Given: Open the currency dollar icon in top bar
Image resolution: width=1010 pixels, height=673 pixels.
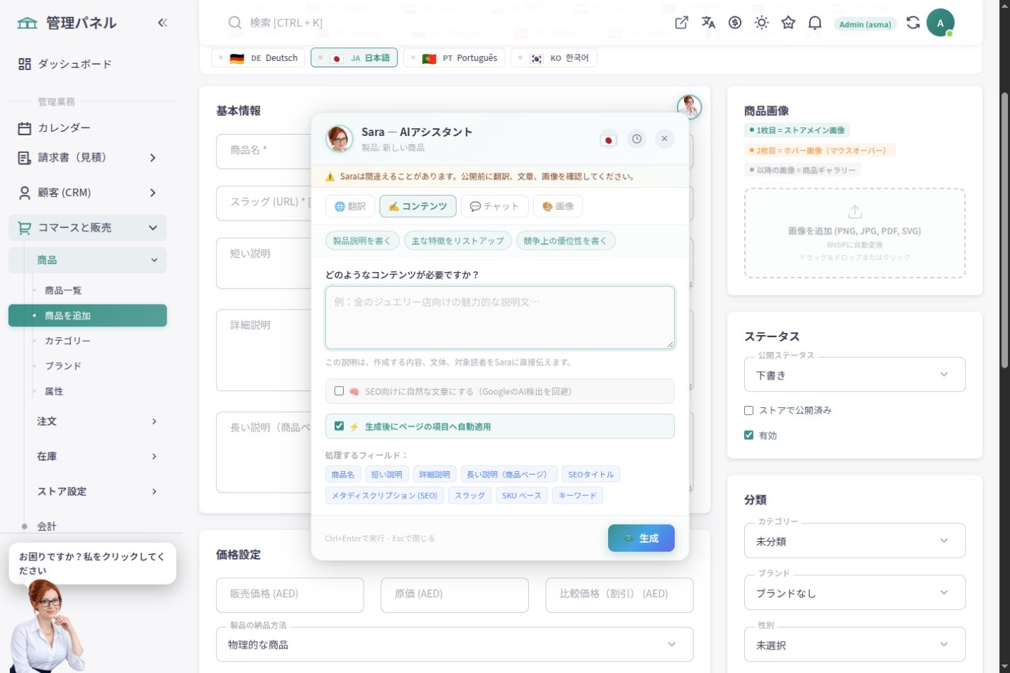Looking at the screenshot, I should (735, 23).
